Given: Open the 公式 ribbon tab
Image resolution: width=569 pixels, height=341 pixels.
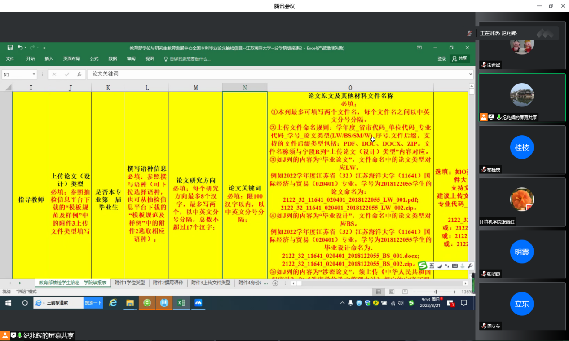Looking at the screenshot, I should tap(94, 59).
